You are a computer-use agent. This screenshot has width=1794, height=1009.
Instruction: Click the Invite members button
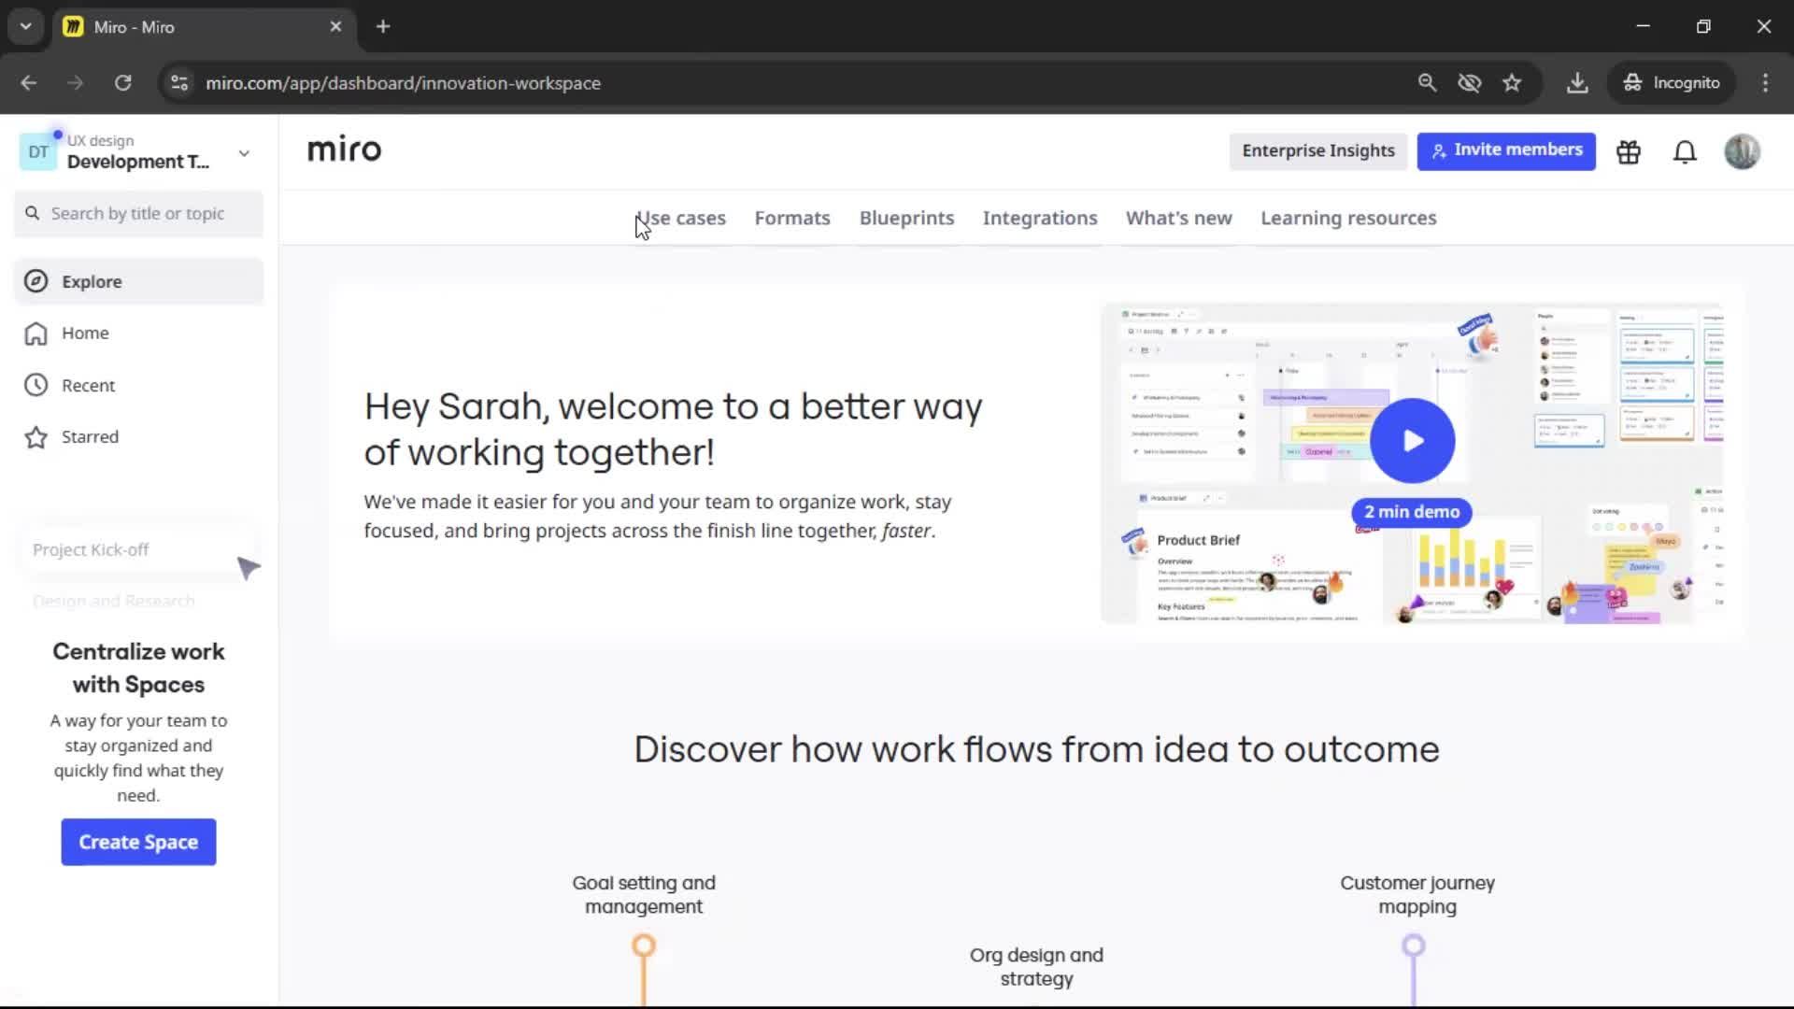tap(1505, 150)
